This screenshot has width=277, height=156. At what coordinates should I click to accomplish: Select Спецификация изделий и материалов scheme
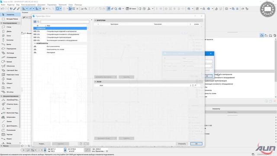point(60,31)
